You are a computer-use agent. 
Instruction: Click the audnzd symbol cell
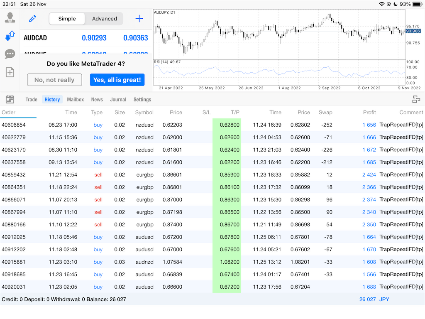point(144,262)
